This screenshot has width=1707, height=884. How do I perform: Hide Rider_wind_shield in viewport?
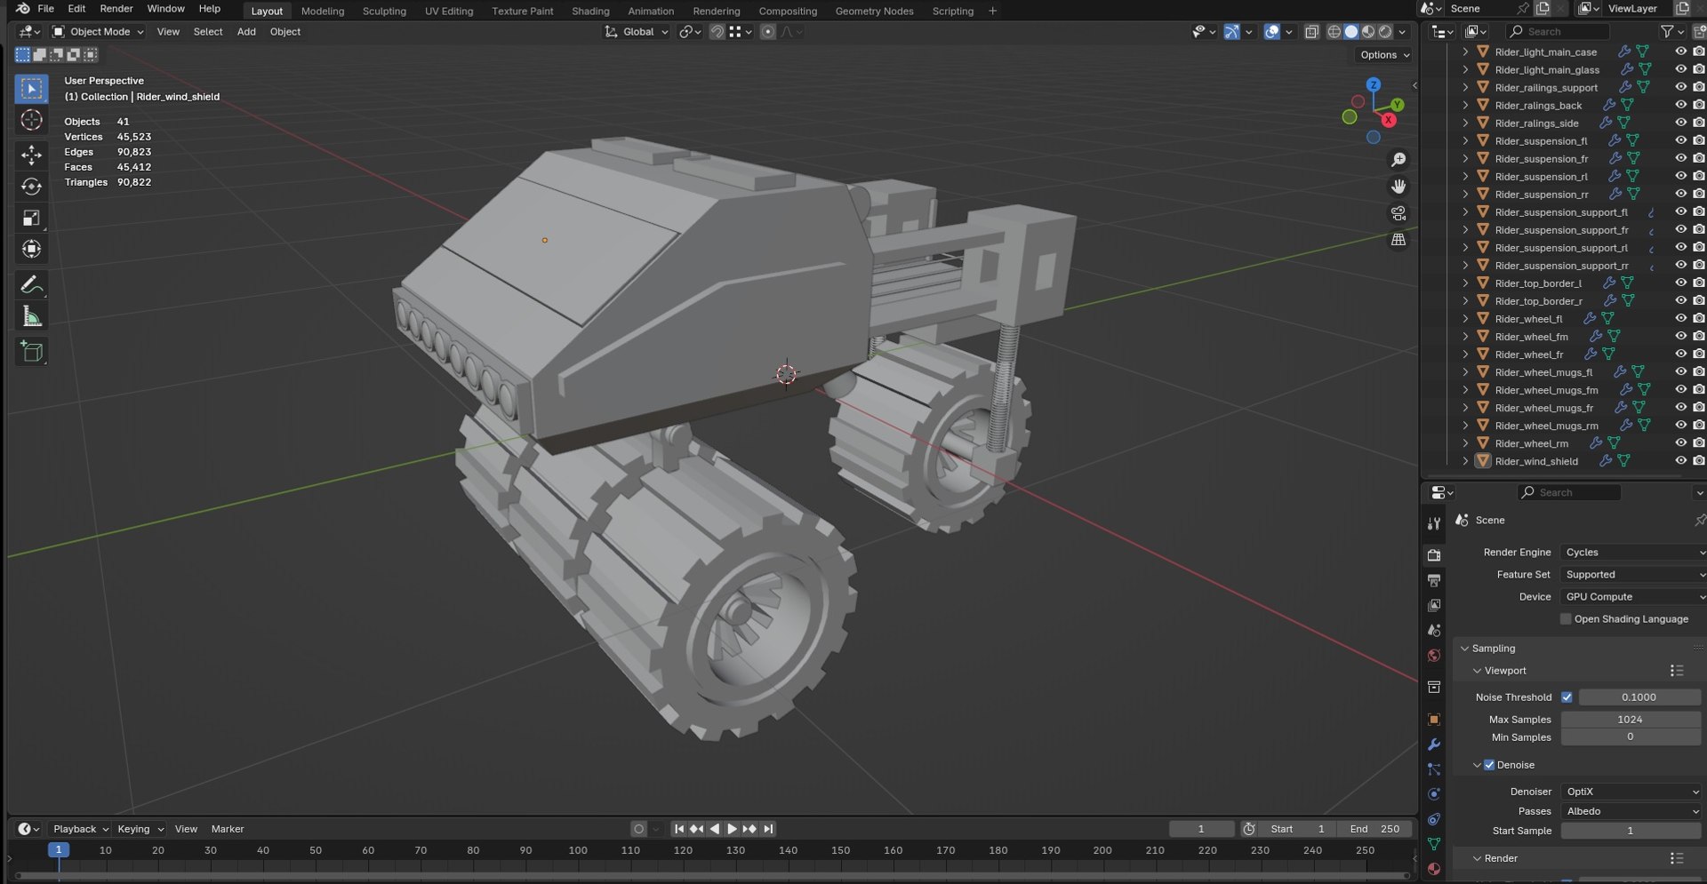pos(1680,461)
